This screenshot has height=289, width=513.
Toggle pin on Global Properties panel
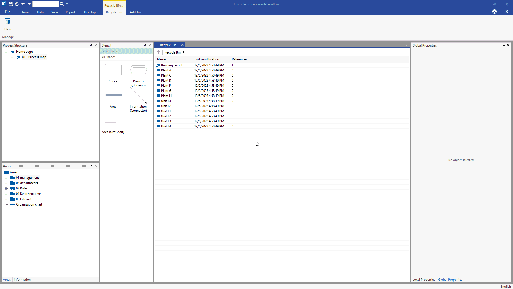coord(504,45)
